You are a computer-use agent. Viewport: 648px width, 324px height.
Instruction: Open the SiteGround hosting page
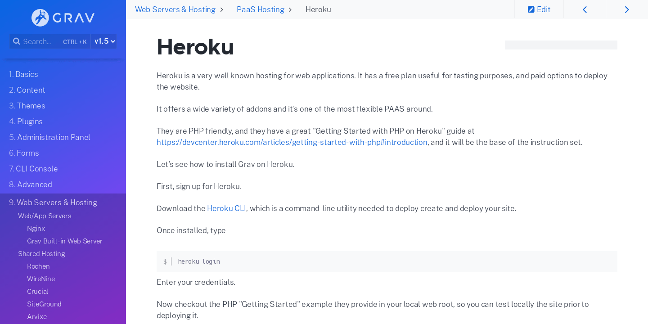pyautogui.click(x=44, y=304)
